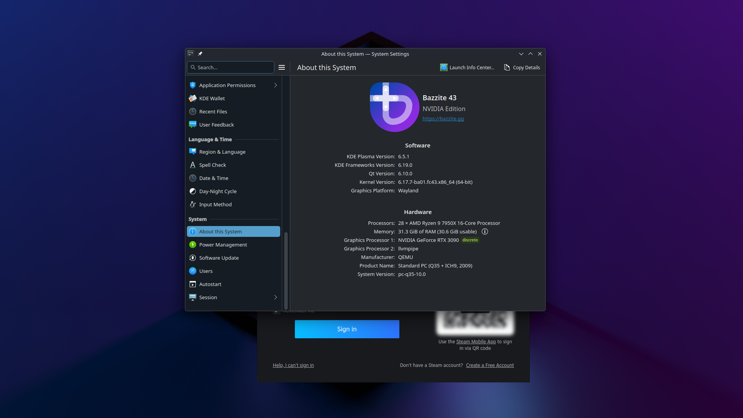Screen dimensions: 743x418
Task: Click the KDE Wallet icon in sidebar
Action: pyautogui.click(x=192, y=98)
